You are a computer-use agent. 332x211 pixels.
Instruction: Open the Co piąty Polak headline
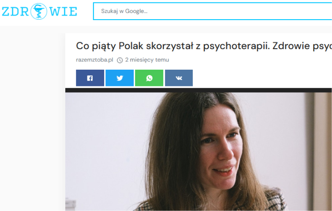click(204, 46)
